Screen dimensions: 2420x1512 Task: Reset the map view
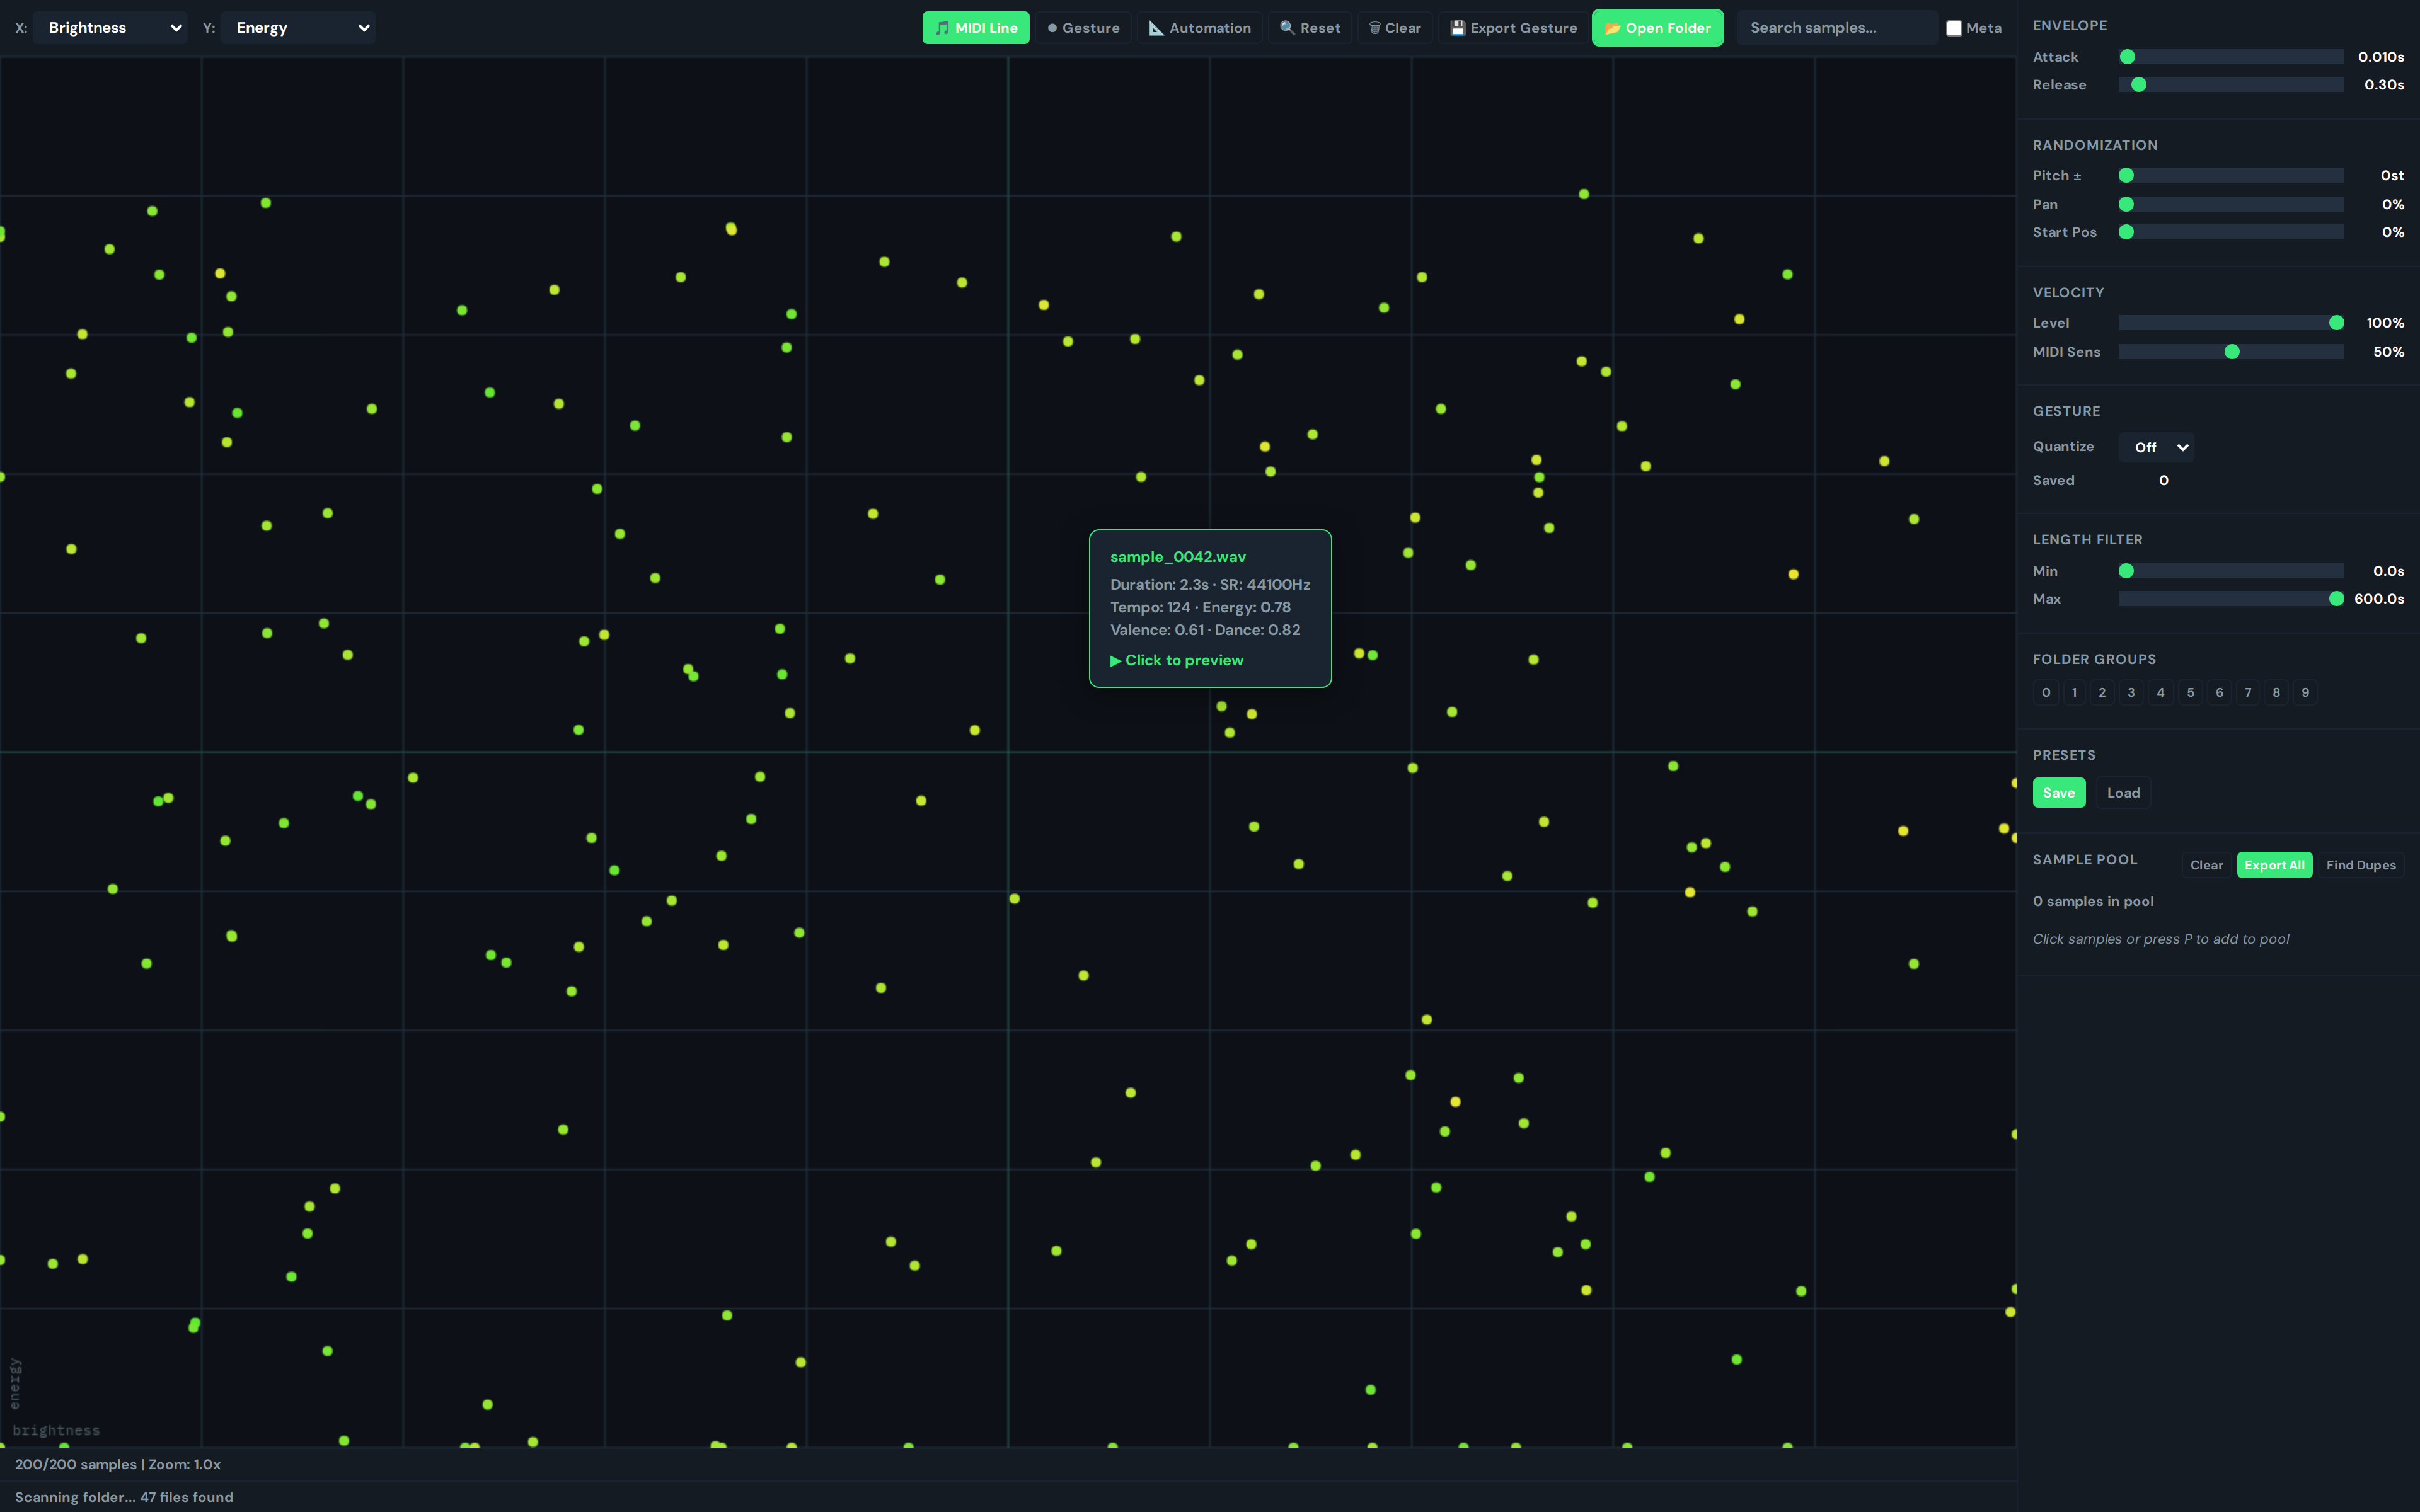click(x=1310, y=28)
